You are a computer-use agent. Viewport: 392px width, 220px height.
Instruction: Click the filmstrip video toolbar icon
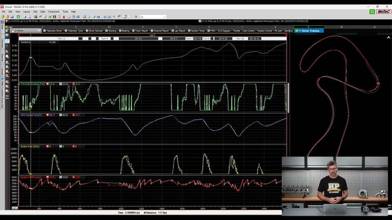click(x=54, y=17)
